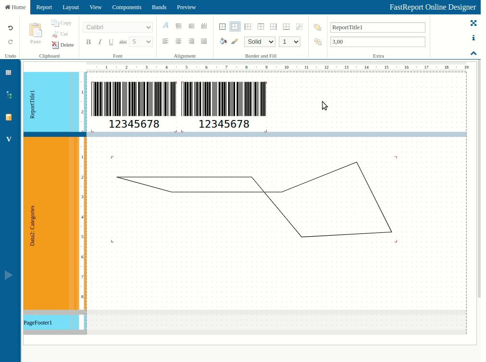Edit the ReportTitle1 name field

(377, 27)
